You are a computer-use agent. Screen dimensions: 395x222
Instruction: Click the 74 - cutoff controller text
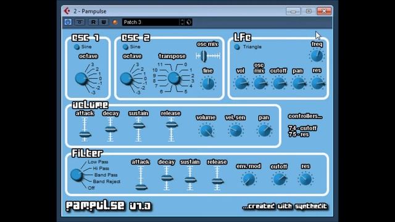pos(302,128)
